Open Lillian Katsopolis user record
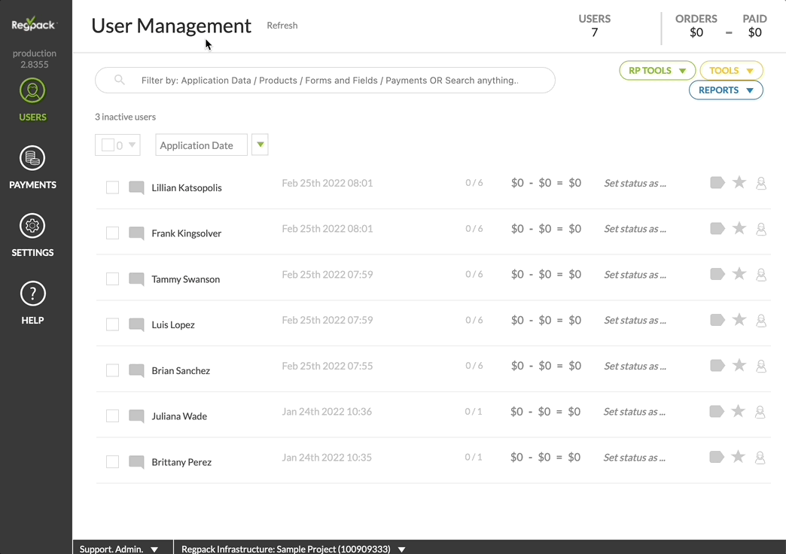 pyautogui.click(x=187, y=187)
